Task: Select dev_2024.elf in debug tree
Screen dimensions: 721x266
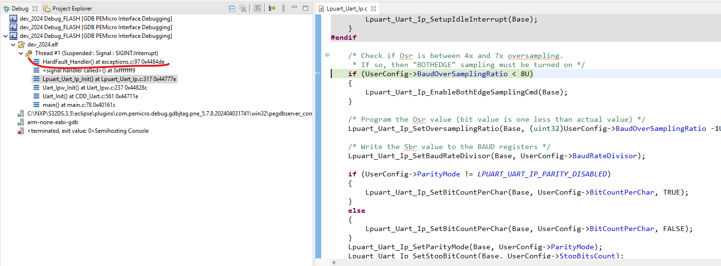Action: 44,45
